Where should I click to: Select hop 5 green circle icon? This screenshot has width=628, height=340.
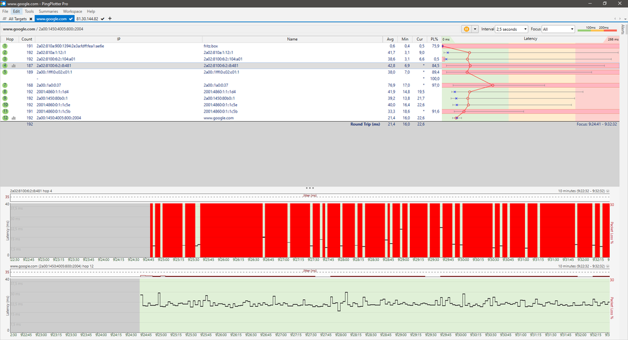[x=5, y=72]
